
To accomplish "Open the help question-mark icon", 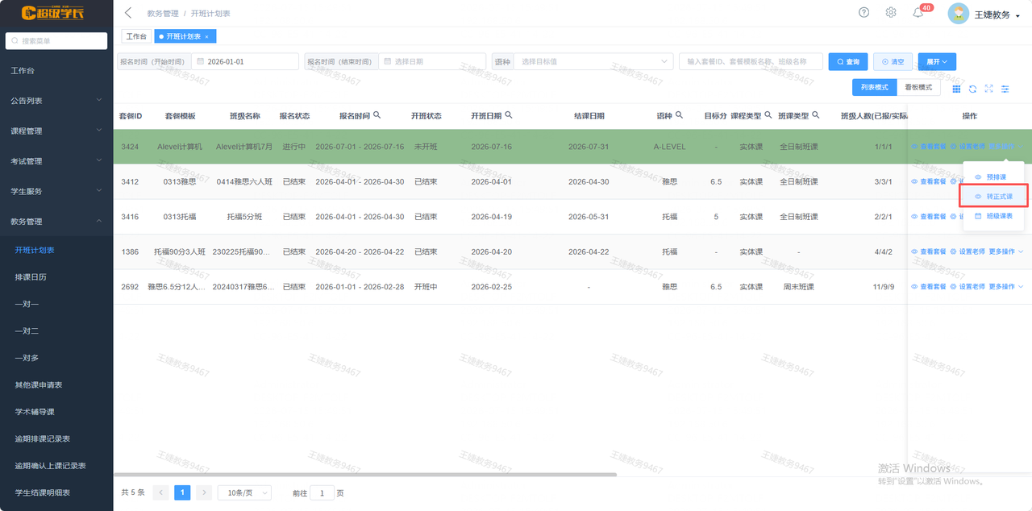I will tap(864, 13).
